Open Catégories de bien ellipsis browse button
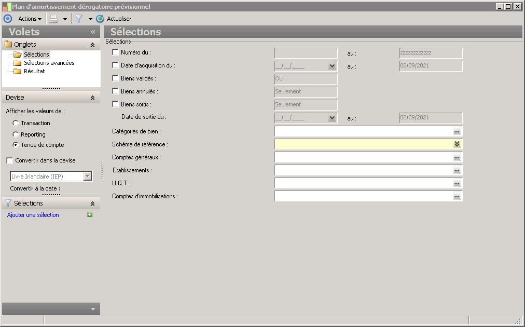Viewport: 525px width, 327px height. pyautogui.click(x=457, y=131)
